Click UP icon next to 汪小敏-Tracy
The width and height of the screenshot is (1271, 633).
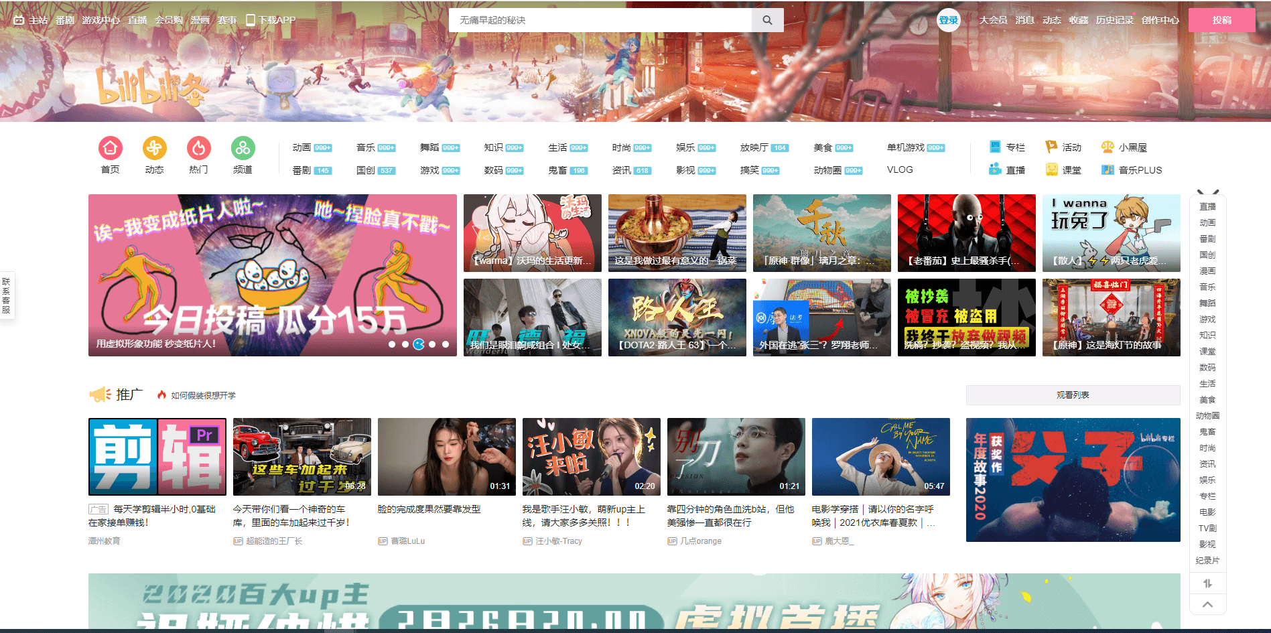click(x=527, y=541)
